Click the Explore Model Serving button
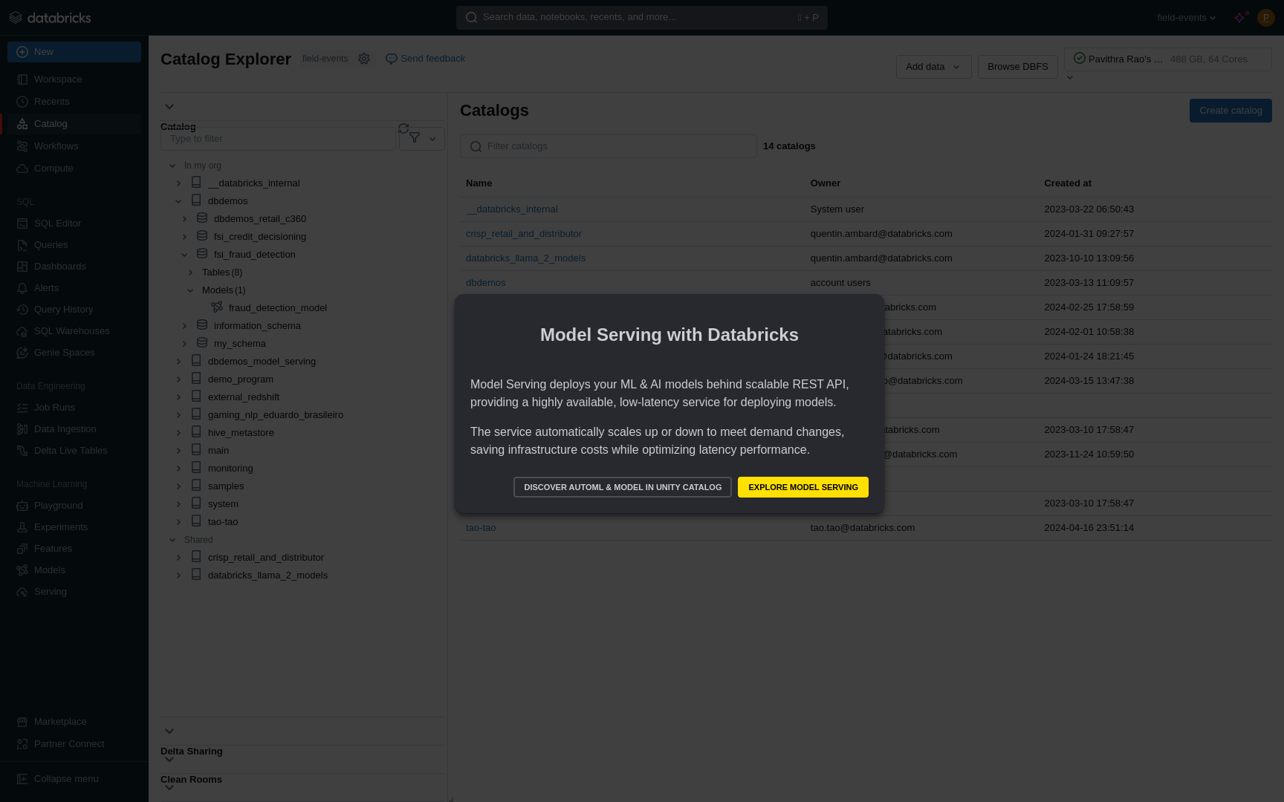Viewport: 1284px width, 802px height. pyautogui.click(x=802, y=487)
